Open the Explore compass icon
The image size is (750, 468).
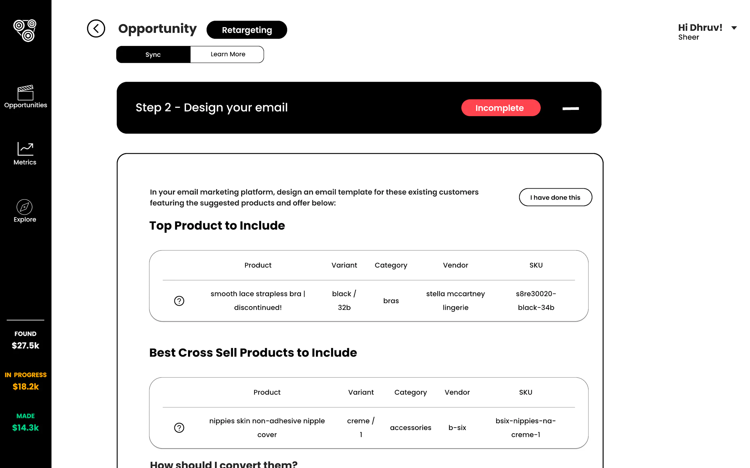point(25,207)
